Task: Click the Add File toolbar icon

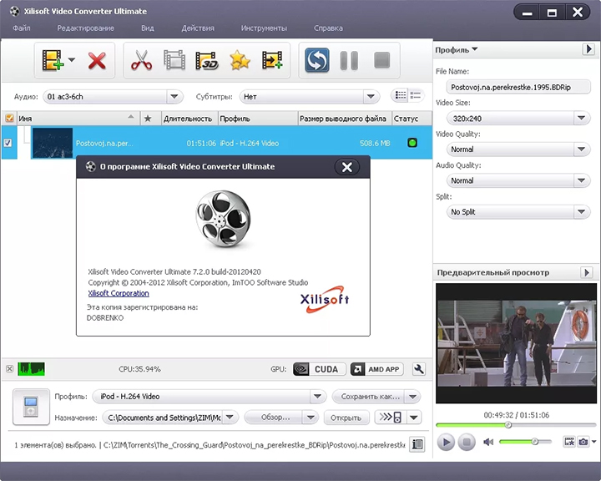Action: 53,60
